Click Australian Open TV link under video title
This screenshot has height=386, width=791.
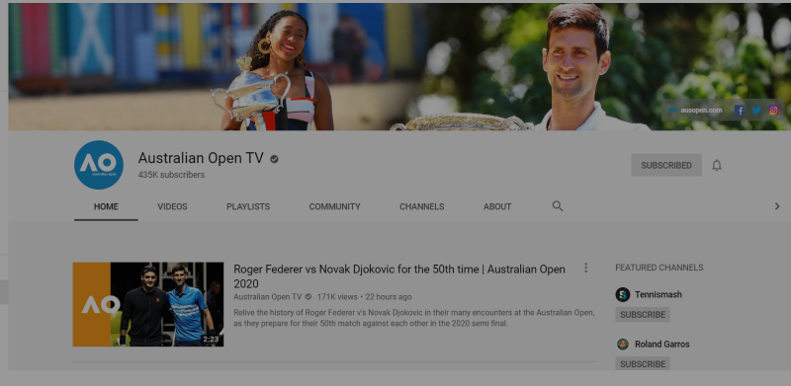pos(267,297)
